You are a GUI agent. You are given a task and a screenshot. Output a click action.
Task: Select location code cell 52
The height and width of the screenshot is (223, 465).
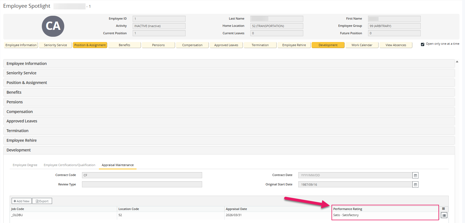(171, 215)
